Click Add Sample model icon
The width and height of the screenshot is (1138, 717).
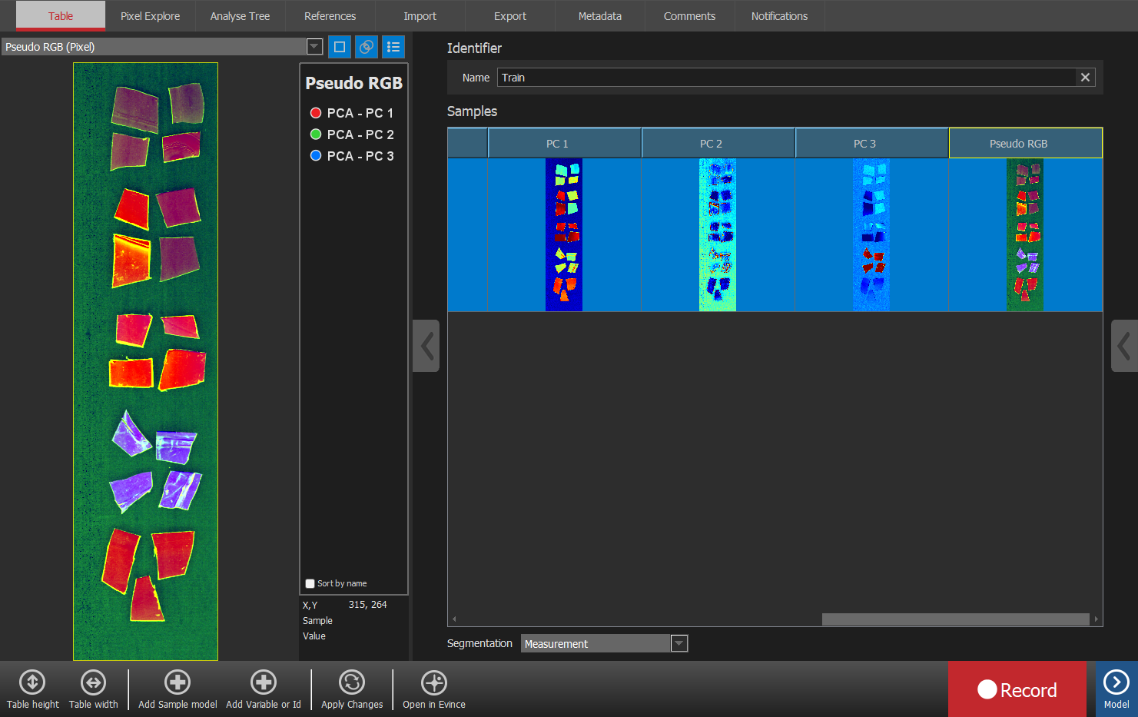[x=178, y=682]
